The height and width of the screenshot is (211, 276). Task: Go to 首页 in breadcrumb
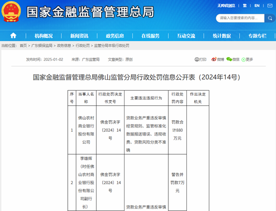[x=23, y=46]
